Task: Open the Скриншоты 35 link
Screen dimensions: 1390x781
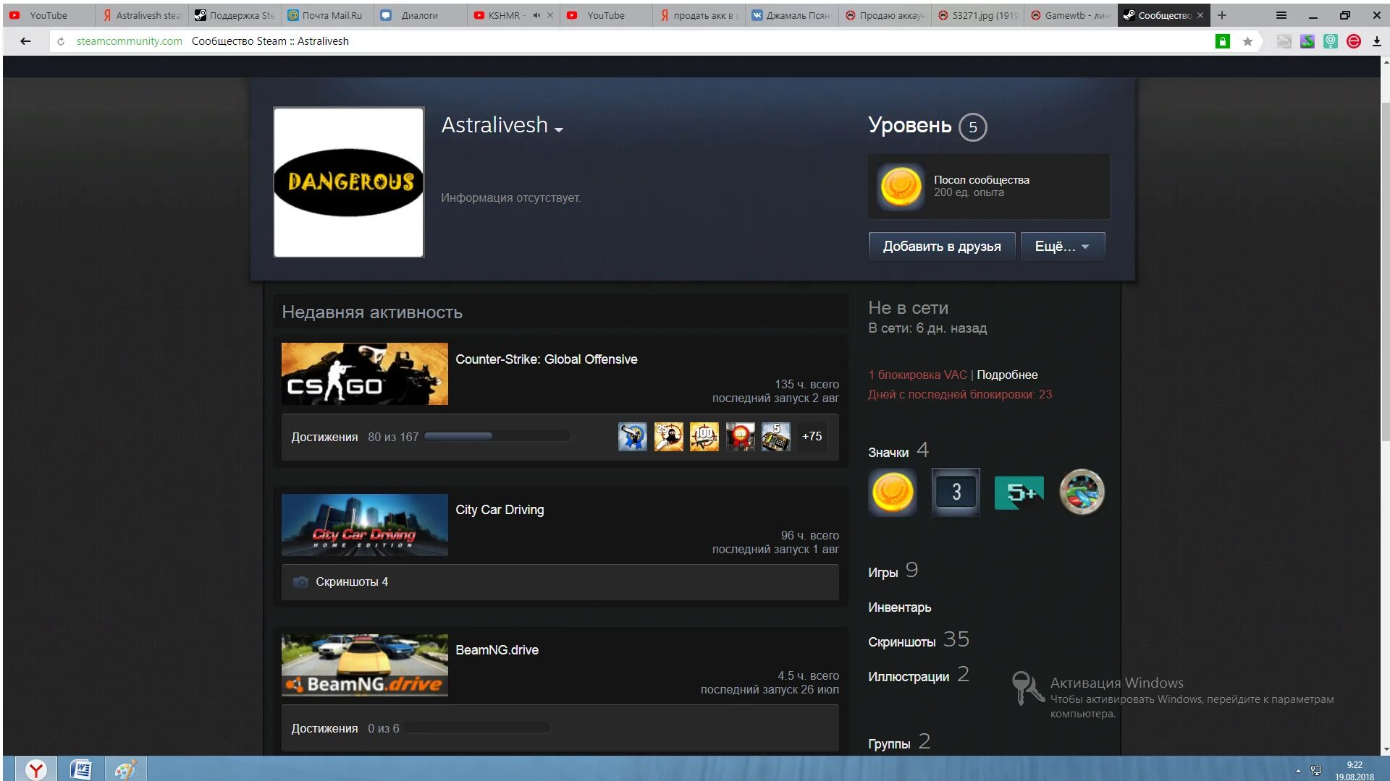Action: [x=919, y=640]
